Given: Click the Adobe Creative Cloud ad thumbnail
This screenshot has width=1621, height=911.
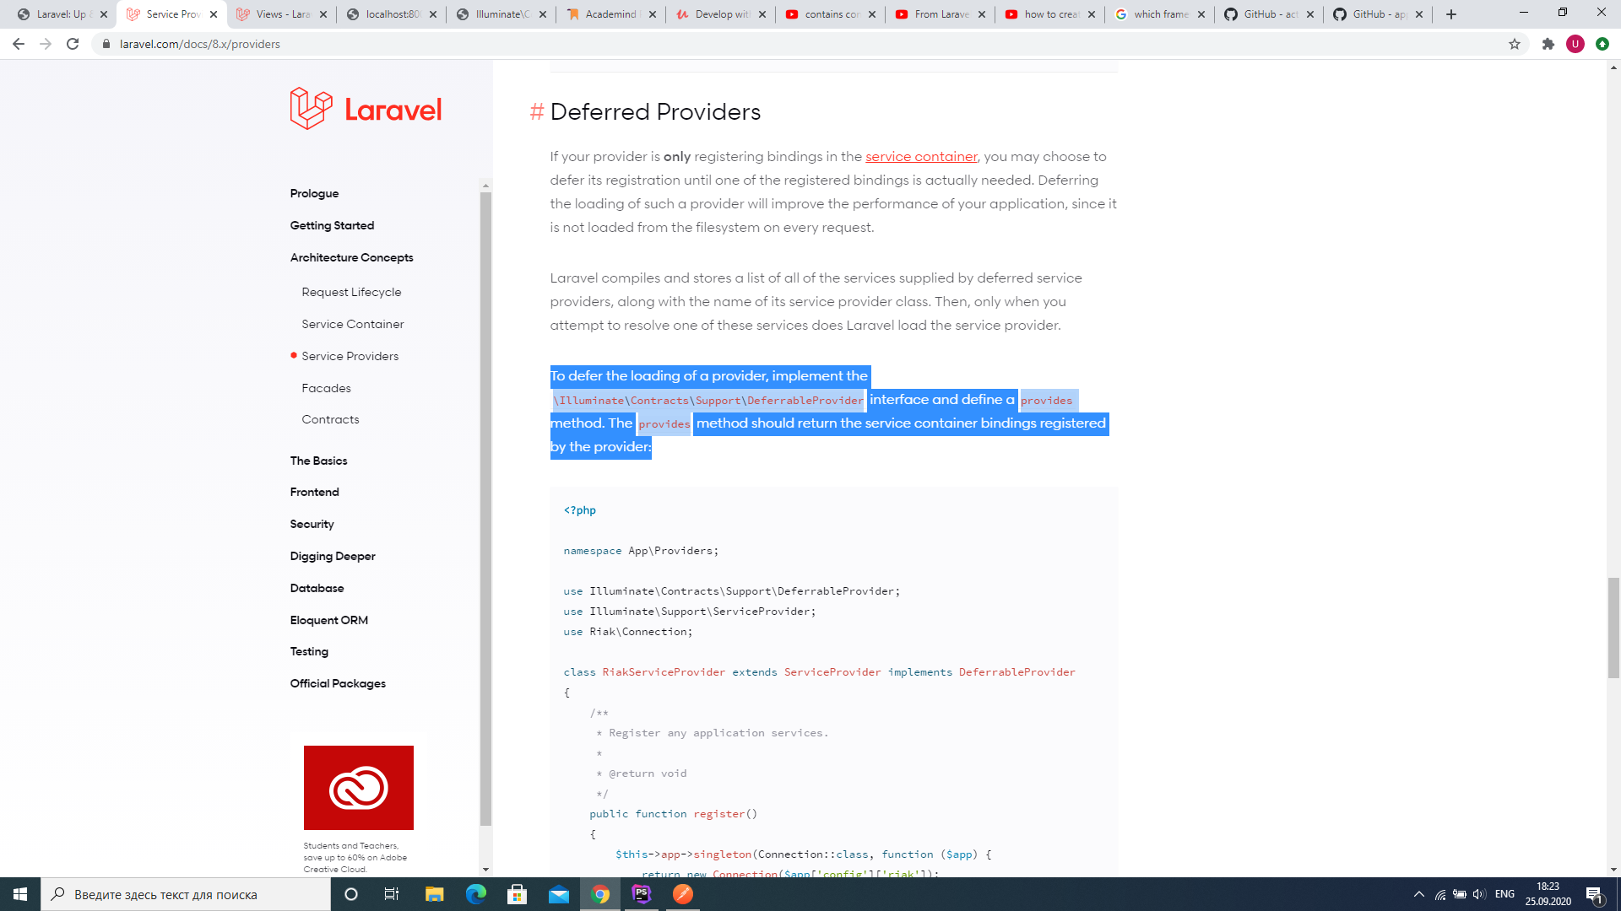Looking at the screenshot, I should [x=358, y=788].
